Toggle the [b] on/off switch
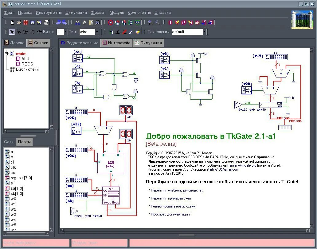This screenshot has width=317, height=249. (x=77, y=89)
